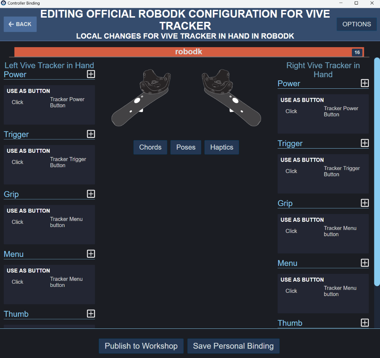Viewport: 380px width, 358px height.
Task: Edit left Power Use As Button binding
Action: pos(49,105)
